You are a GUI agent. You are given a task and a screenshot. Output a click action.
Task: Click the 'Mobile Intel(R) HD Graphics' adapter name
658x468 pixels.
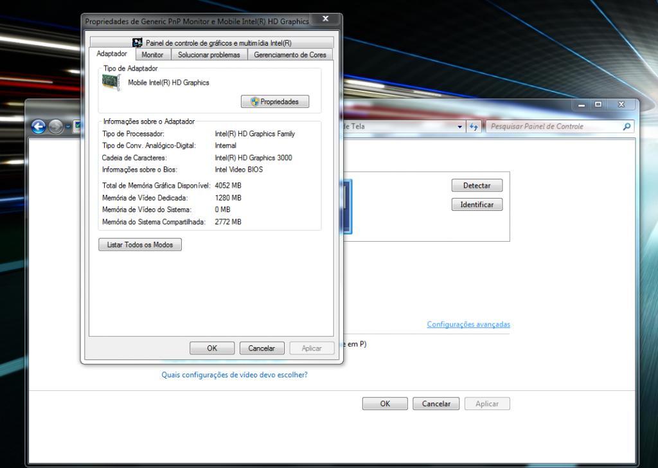click(169, 83)
